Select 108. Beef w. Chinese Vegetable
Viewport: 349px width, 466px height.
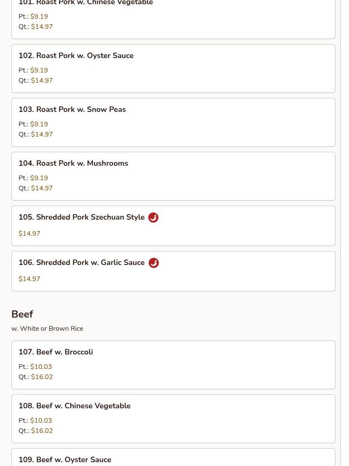[x=173, y=419]
